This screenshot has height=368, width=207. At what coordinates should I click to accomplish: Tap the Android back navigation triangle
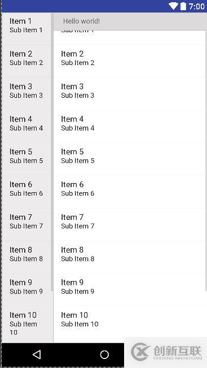[37, 354]
